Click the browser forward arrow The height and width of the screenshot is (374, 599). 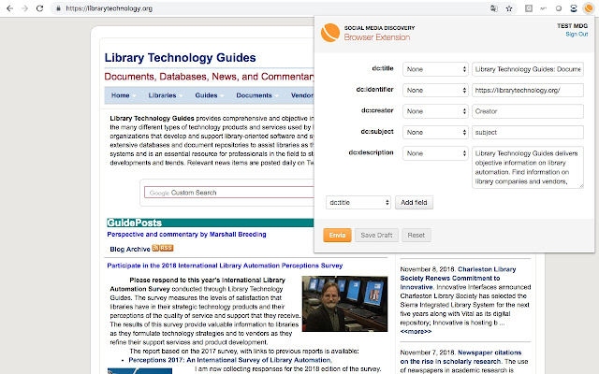[25, 8]
